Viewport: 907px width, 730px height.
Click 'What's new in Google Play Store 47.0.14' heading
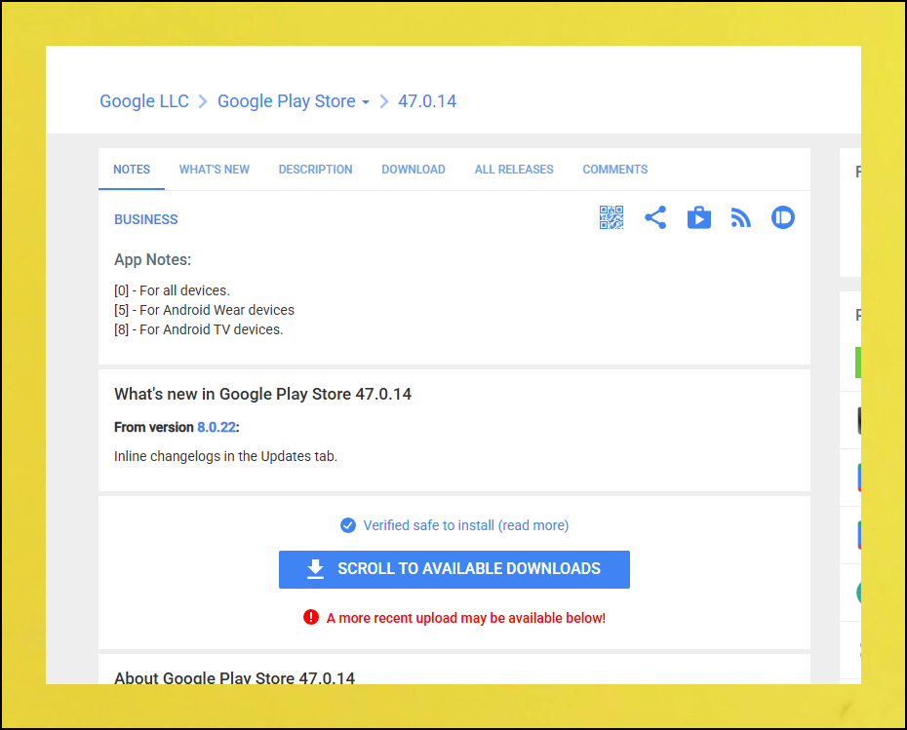pyautogui.click(x=262, y=394)
